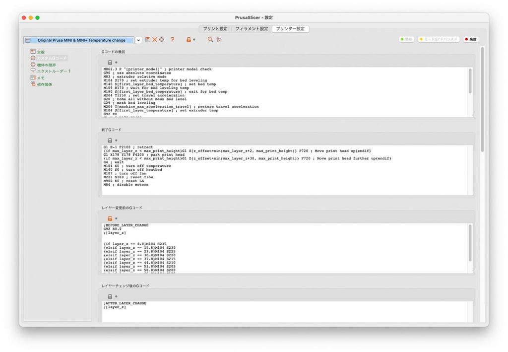Click the preset name combo box
The image size is (508, 352).
(x=79, y=40)
